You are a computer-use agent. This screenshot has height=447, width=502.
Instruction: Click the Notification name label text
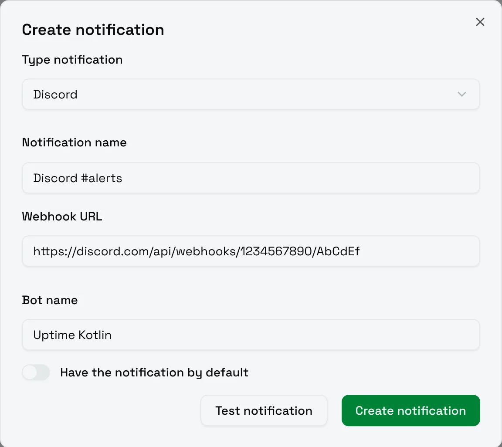(74, 142)
